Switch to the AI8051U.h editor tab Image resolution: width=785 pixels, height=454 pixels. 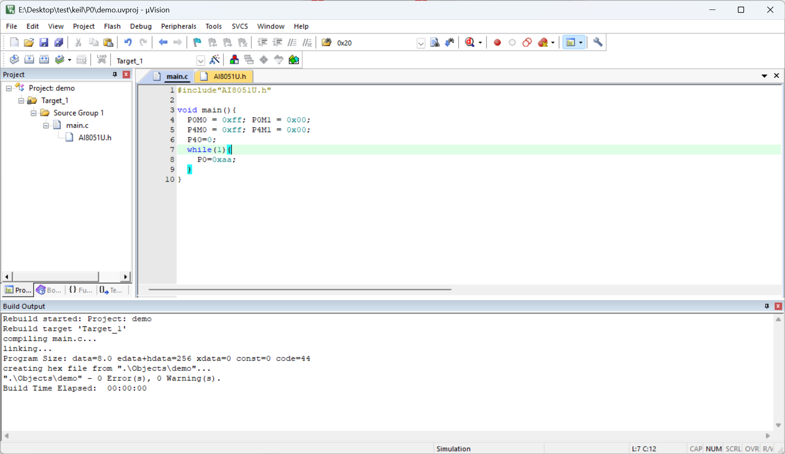(229, 76)
